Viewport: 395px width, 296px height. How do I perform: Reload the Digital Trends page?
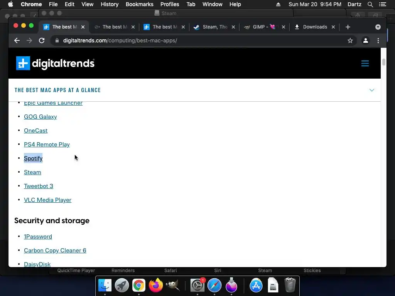coord(42,40)
